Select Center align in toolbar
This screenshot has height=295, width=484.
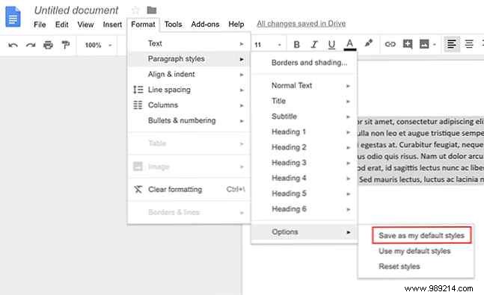(469, 44)
